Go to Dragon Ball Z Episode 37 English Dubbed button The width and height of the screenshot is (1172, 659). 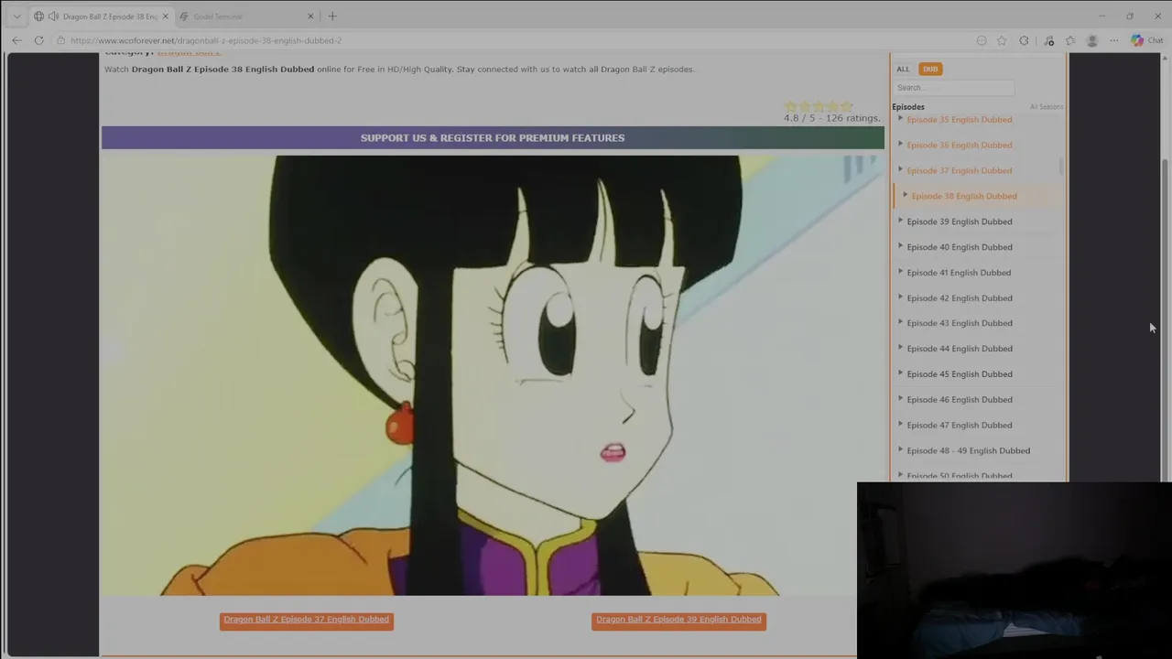click(x=307, y=620)
